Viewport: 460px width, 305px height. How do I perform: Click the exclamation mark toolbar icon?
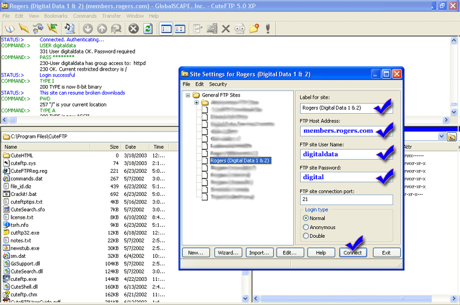pyautogui.click(x=267, y=29)
